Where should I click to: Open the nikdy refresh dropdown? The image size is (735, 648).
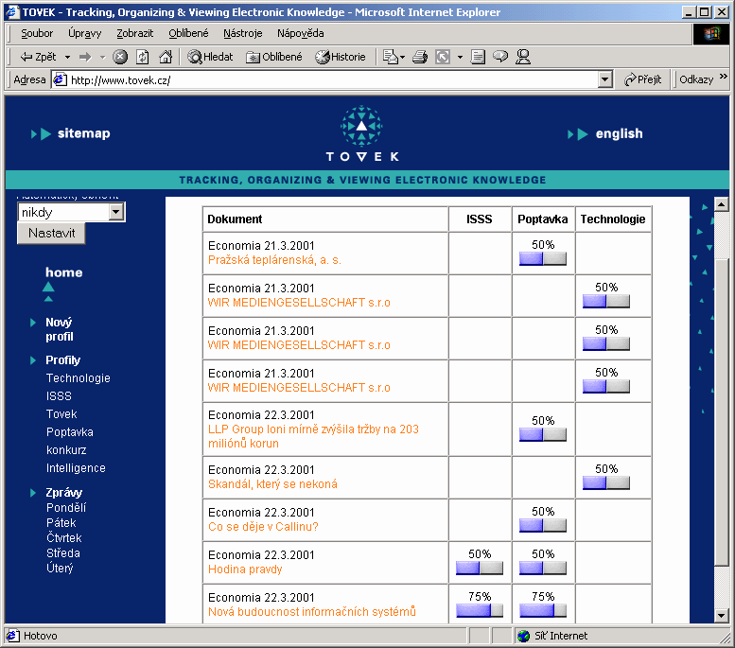click(71, 213)
